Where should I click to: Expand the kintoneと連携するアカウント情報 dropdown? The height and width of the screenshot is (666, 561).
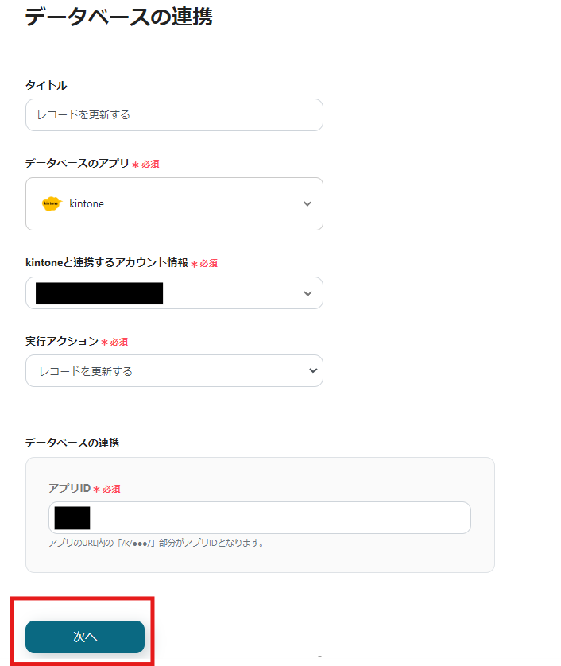(174, 292)
